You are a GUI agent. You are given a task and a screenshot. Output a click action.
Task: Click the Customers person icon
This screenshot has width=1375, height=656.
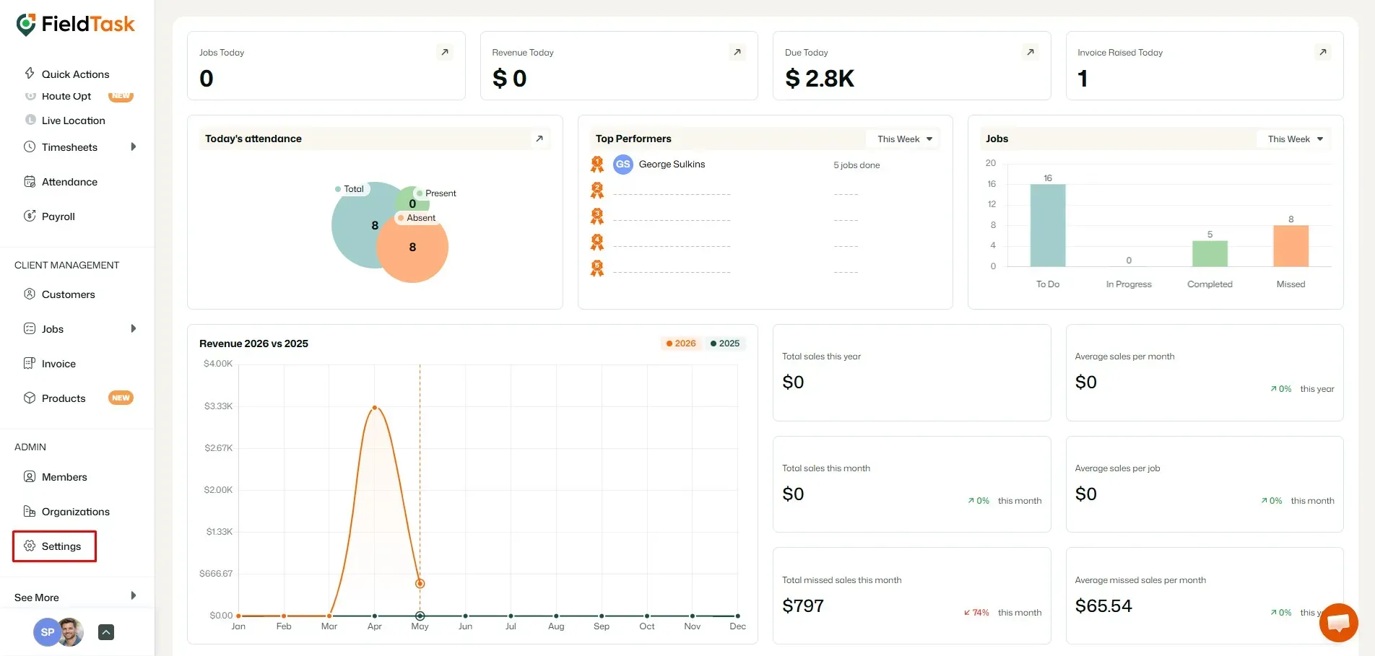pos(30,294)
